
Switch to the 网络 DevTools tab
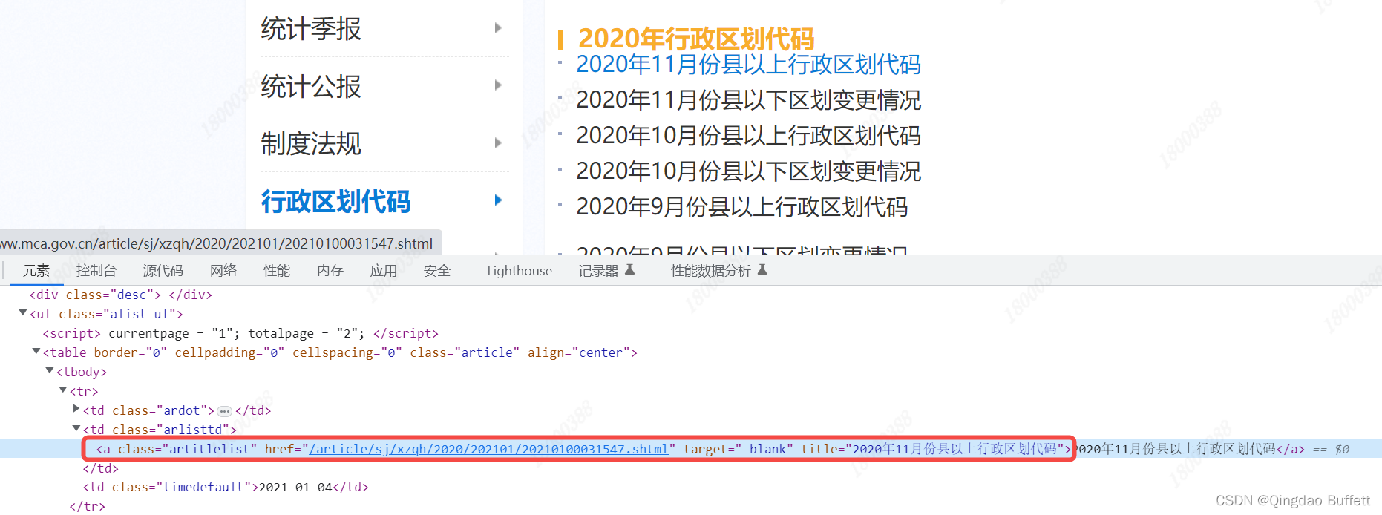pyautogui.click(x=223, y=271)
